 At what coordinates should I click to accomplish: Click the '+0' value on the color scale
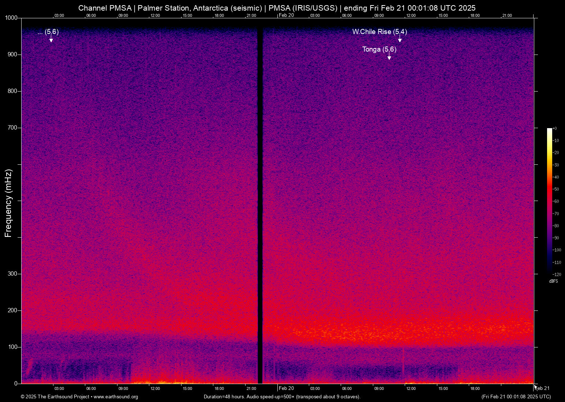[555, 129]
